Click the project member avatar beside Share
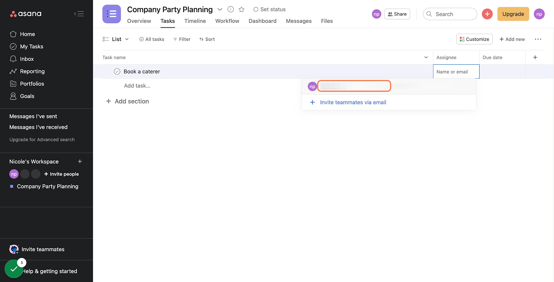 pyautogui.click(x=376, y=14)
